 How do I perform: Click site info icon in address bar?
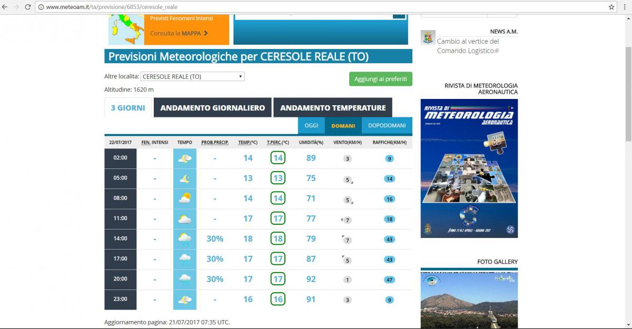(41, 7)
